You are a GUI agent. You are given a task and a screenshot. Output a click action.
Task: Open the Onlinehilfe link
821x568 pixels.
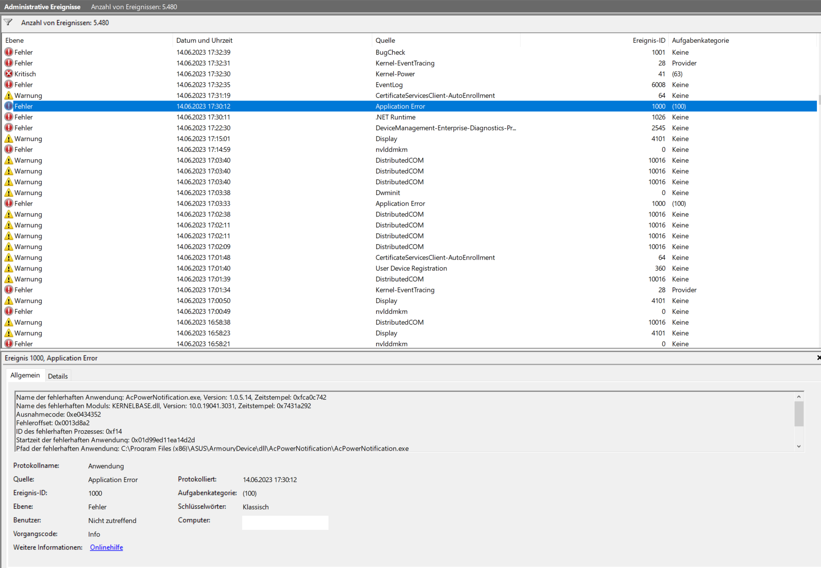click(x=106, y=548)
